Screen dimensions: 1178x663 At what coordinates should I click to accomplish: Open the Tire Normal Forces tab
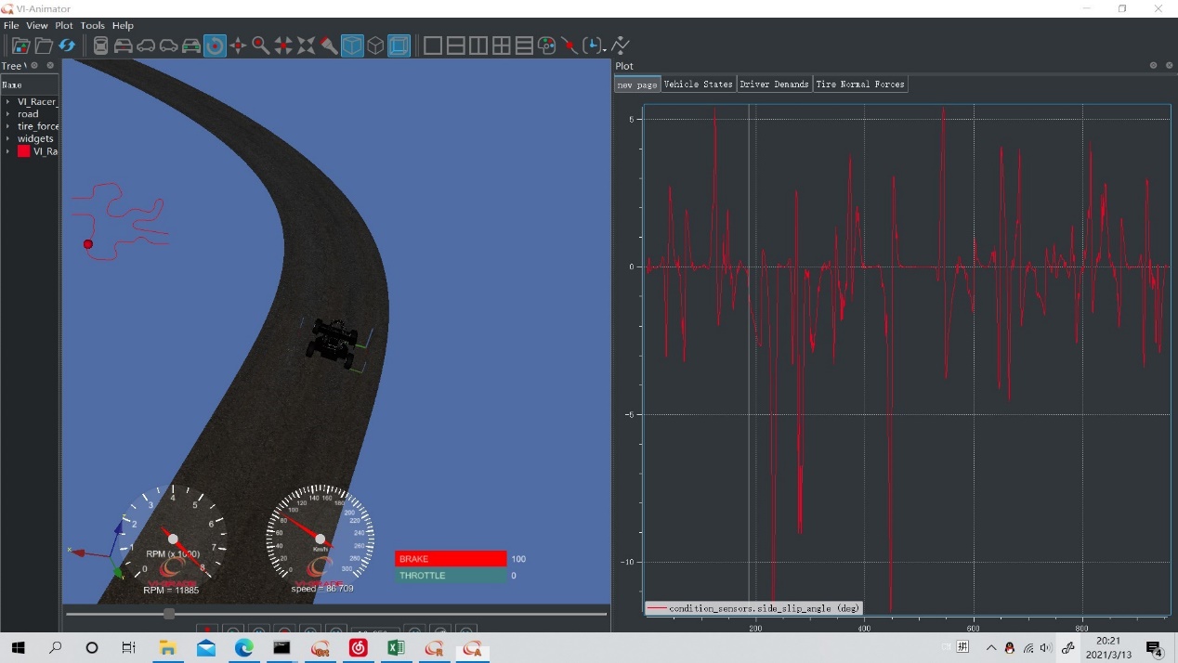859,84
